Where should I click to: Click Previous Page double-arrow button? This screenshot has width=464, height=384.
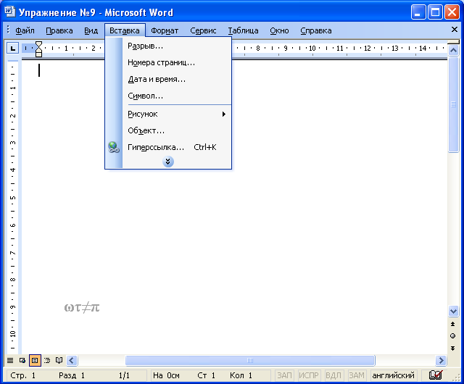pyautogui.click(x=452, y=324)
